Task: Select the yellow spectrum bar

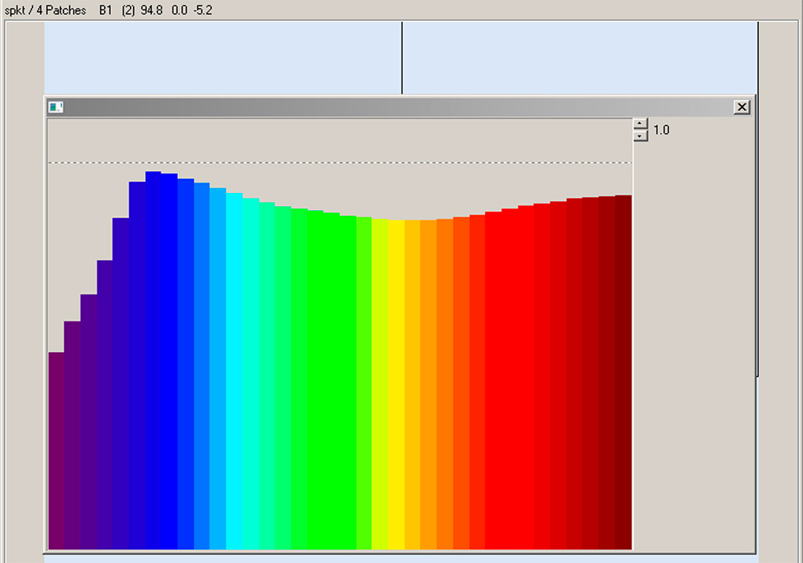Action: [x=396, y=384]
